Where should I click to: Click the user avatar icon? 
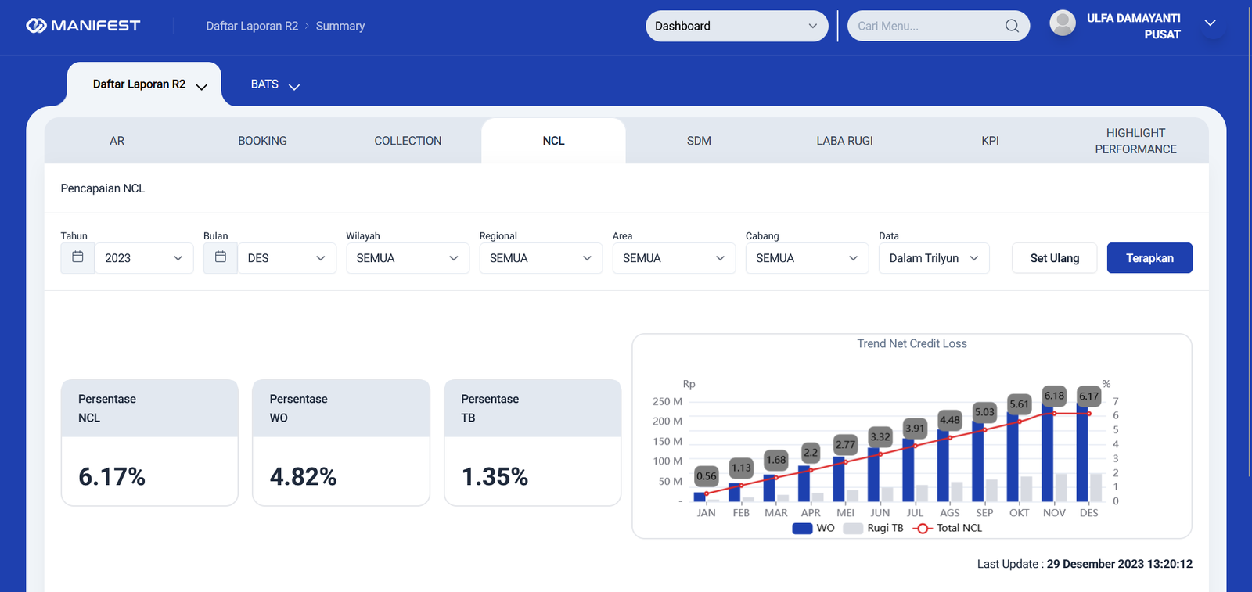point(1062,23)
